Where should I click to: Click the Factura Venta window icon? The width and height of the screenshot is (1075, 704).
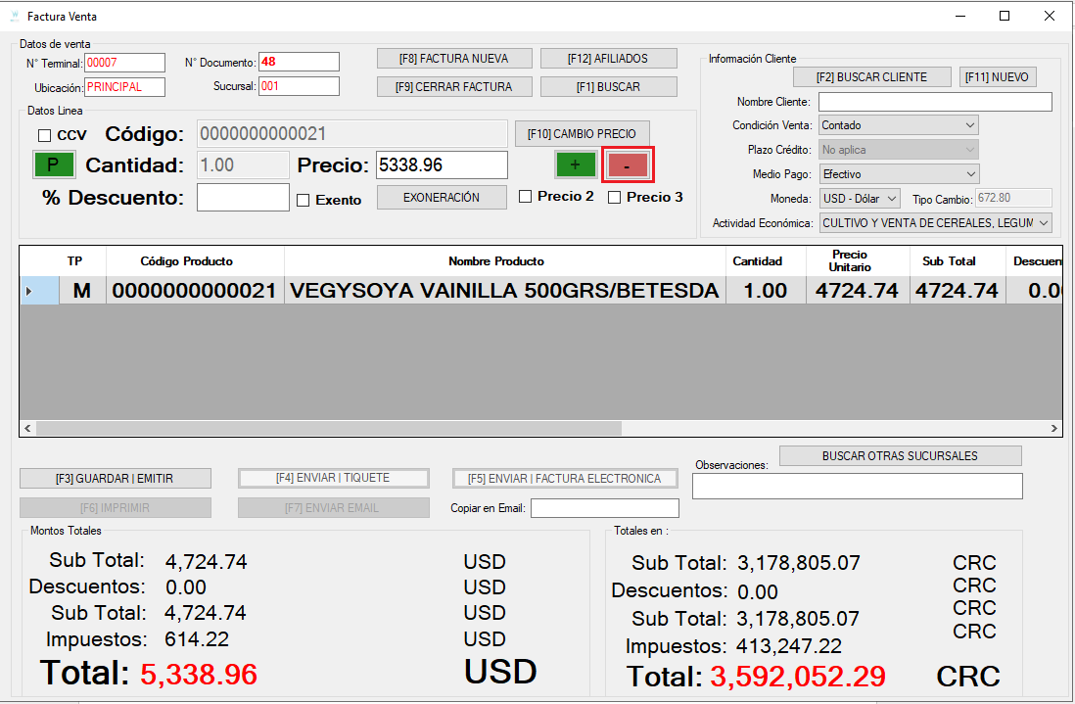click(x=15, y=16)
